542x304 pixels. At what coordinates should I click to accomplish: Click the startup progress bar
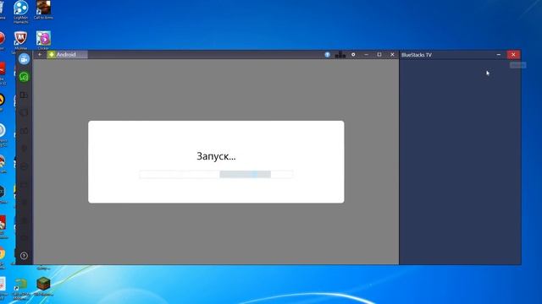click(217, 175)
